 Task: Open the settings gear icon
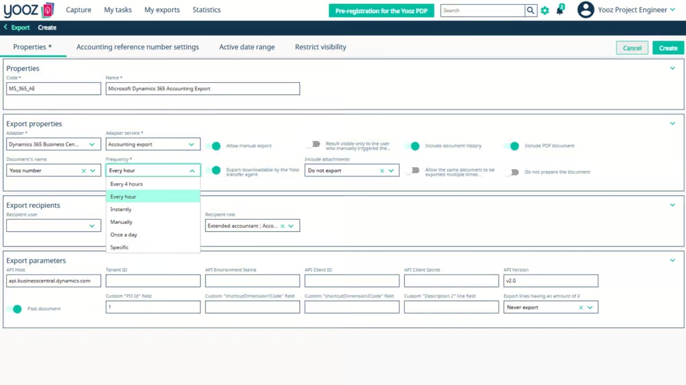545,11
